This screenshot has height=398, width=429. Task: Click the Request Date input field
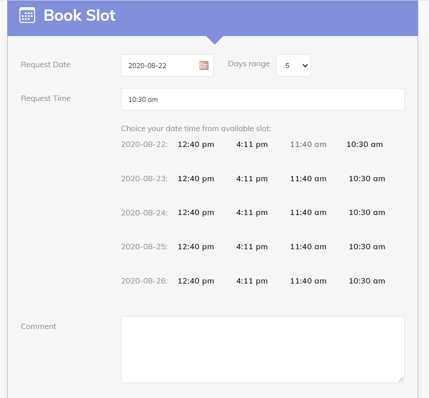click(160, 65)
